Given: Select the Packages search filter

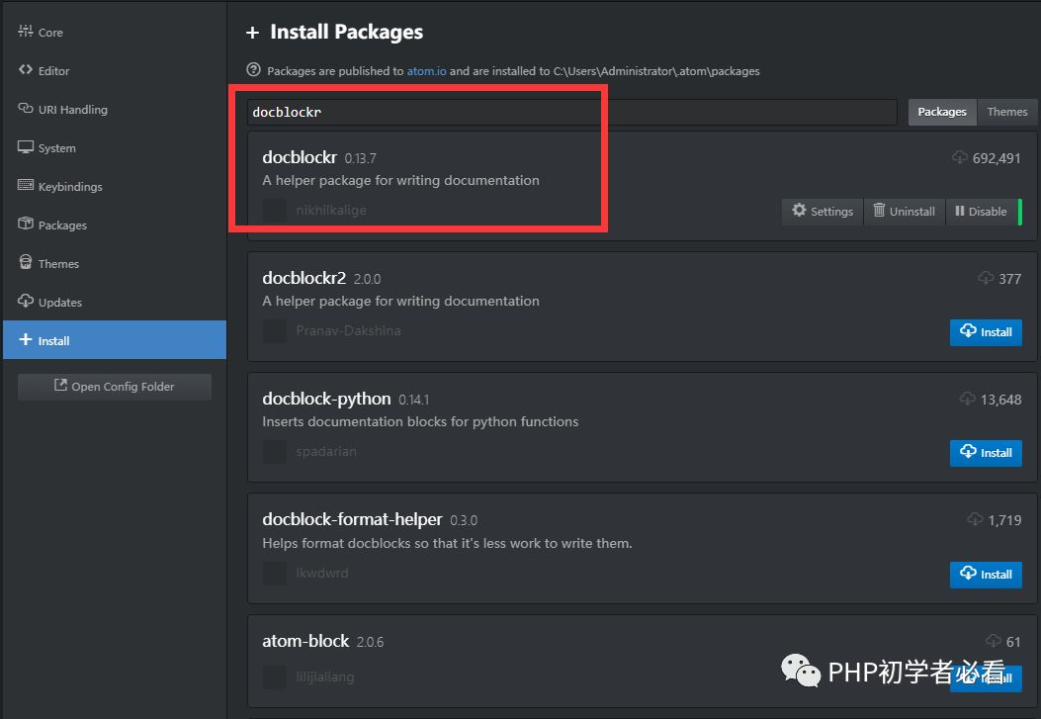Looking at the screenshot, I should tap(941, 112).
